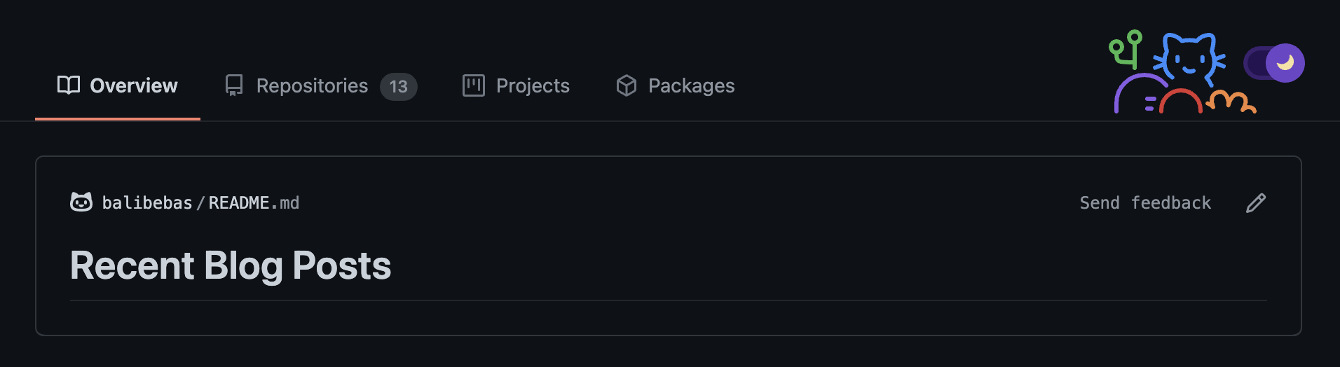Click the green git branch doodle

[1126, 49]
